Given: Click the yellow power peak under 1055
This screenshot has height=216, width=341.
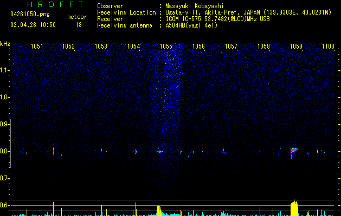Looking at the screenshot, I should pyautogui.click(x=159, y=211).
